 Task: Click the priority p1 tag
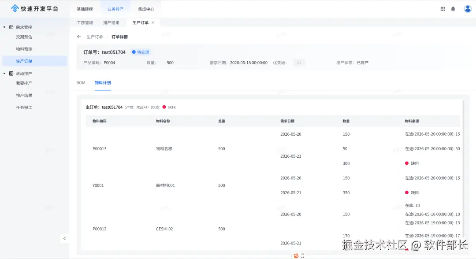[299, 63]
